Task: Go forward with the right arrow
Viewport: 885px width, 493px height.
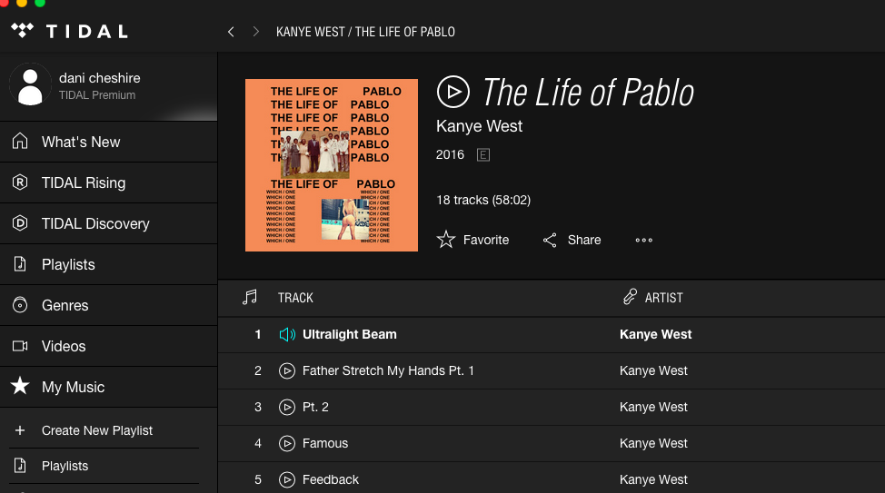Action: click(255, 32)
